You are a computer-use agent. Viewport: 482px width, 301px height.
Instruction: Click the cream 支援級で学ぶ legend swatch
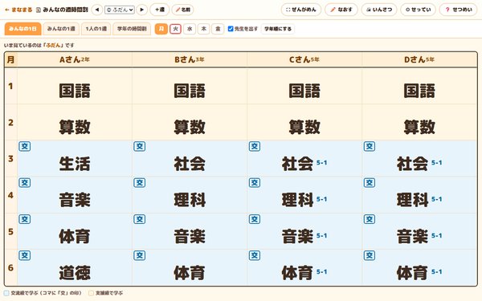click(x=91, y=293)
